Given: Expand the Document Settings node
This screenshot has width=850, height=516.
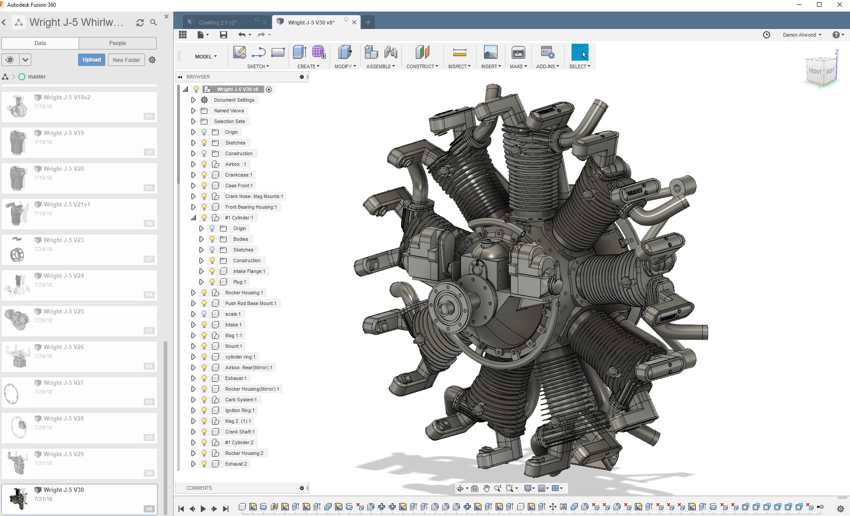Looking at the screenshot, I should click(193, 100).
